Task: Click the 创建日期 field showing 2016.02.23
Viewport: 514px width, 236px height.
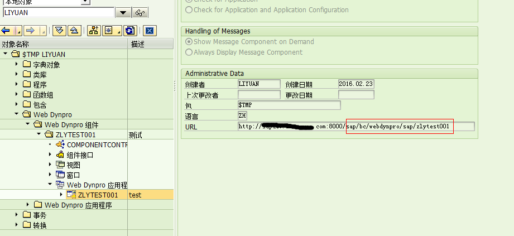Action: tap(356, 84)
